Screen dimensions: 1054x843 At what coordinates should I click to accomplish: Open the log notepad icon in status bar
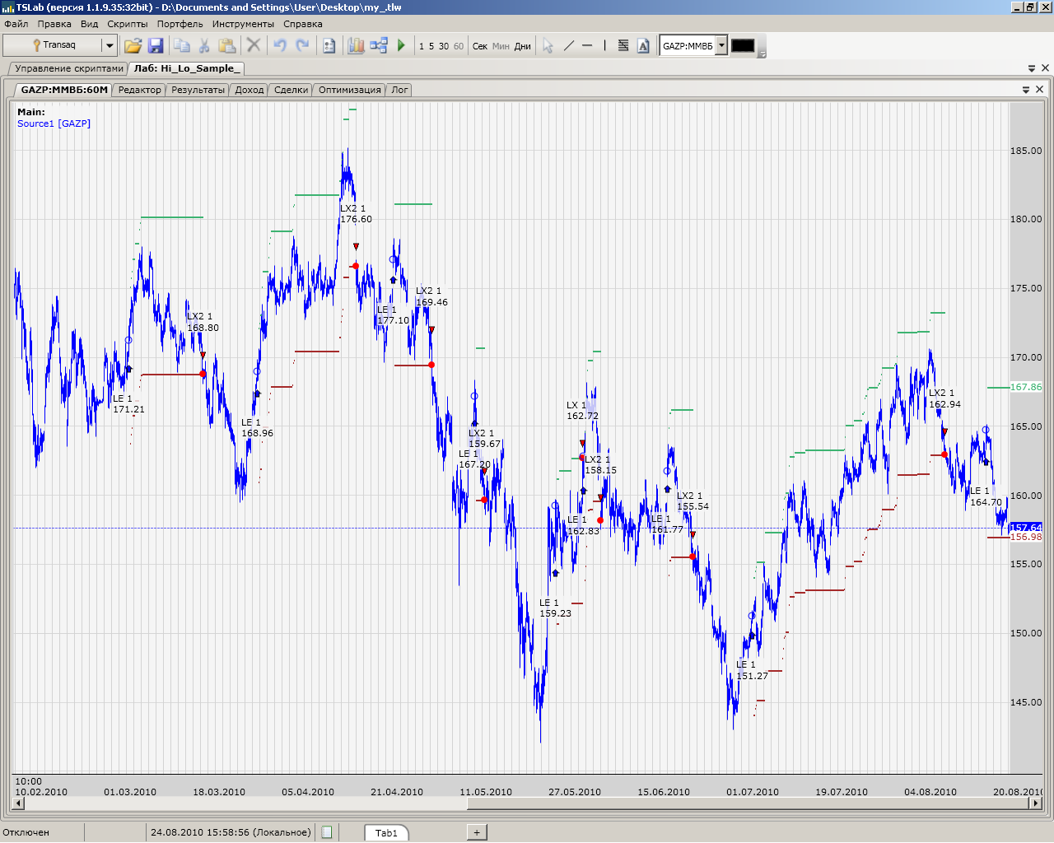pos(327,832)
